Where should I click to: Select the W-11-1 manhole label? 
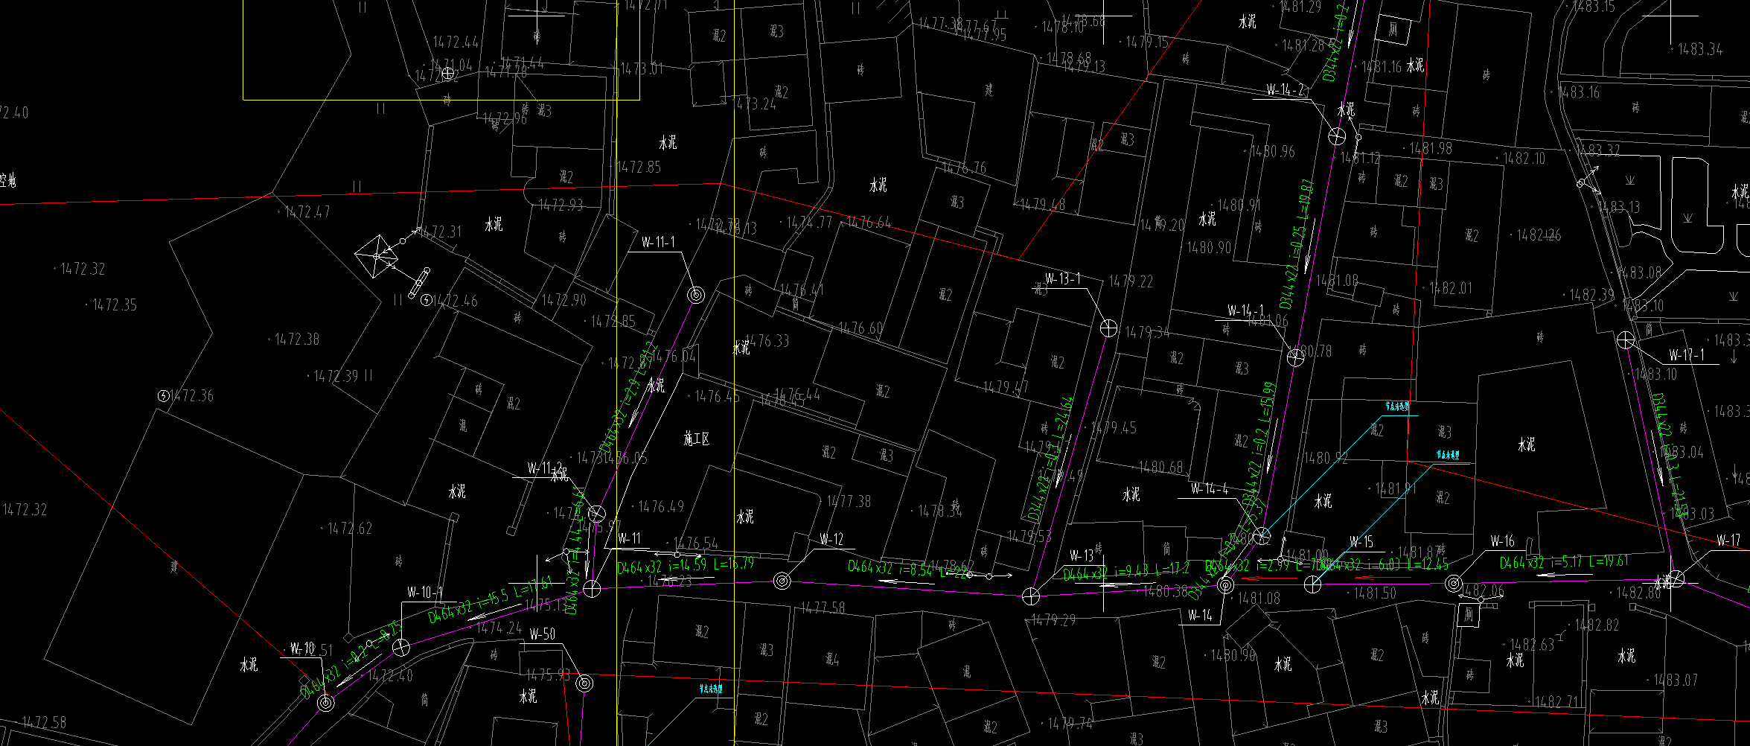pyautogui.click(x=658, y=242)
